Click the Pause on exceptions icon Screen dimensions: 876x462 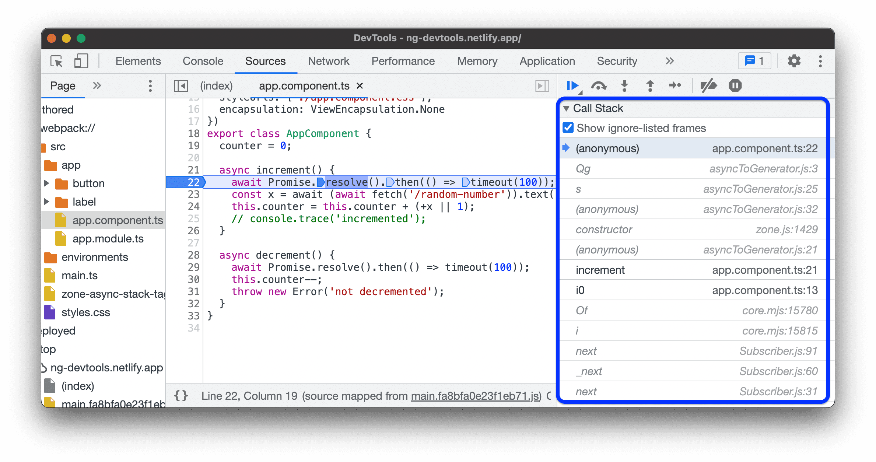(735, 85)
